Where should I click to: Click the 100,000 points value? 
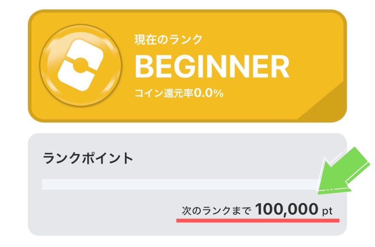(286, 209)
